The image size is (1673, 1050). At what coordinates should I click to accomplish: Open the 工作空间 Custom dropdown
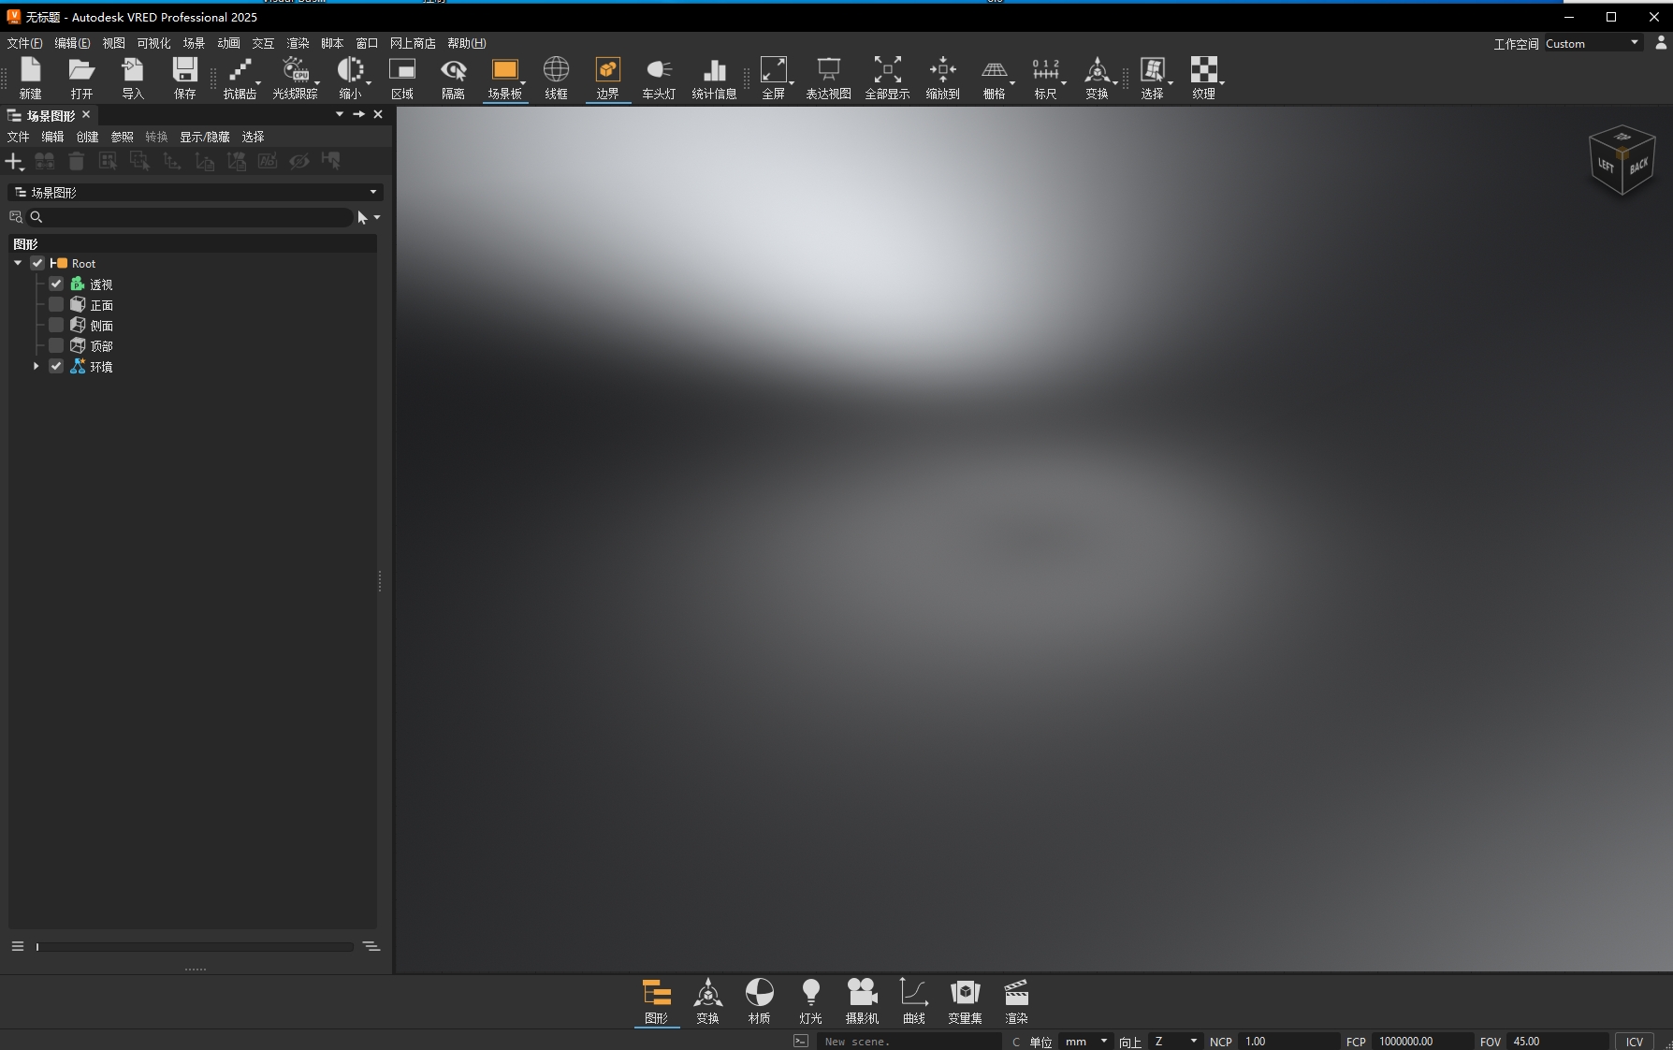tap(1592, 43)
